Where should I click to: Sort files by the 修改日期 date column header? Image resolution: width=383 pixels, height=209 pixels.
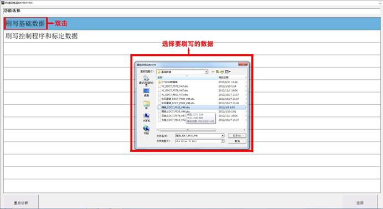(231, 77)
